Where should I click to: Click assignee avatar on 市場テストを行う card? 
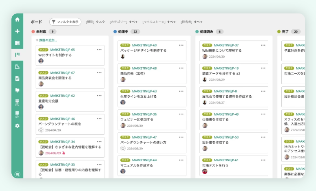point(205,171)
